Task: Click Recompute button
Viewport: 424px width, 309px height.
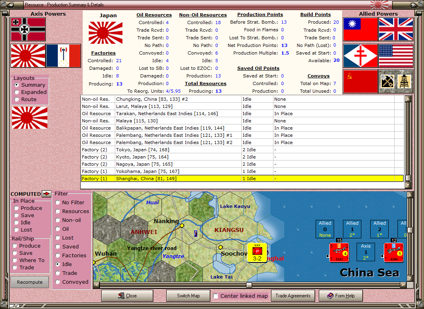Action: [30, 282]
